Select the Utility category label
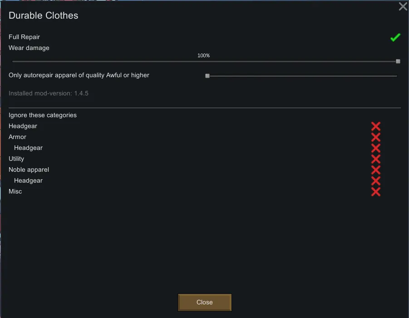 point(16,159)
